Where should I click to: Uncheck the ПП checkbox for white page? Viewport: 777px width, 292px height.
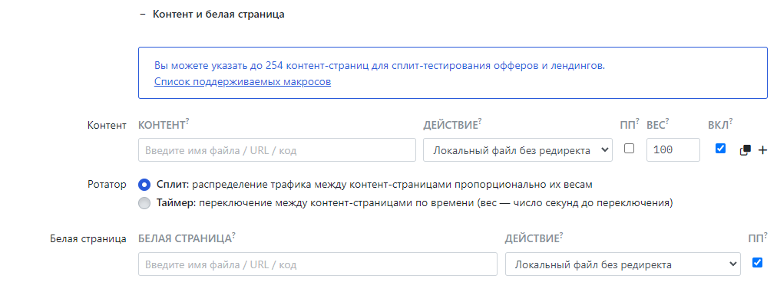click(757, 262)
